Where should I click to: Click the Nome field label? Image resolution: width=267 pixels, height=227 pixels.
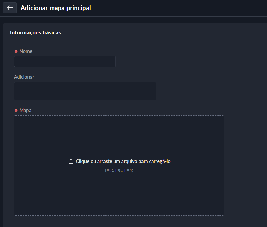[26, 51]
